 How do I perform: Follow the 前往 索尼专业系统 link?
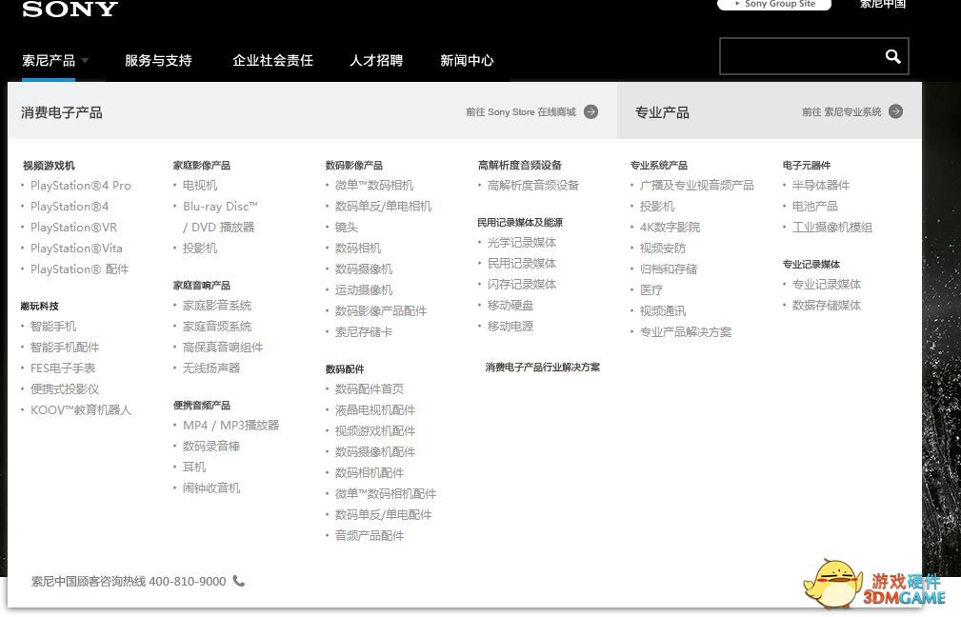tap(842, 112)
